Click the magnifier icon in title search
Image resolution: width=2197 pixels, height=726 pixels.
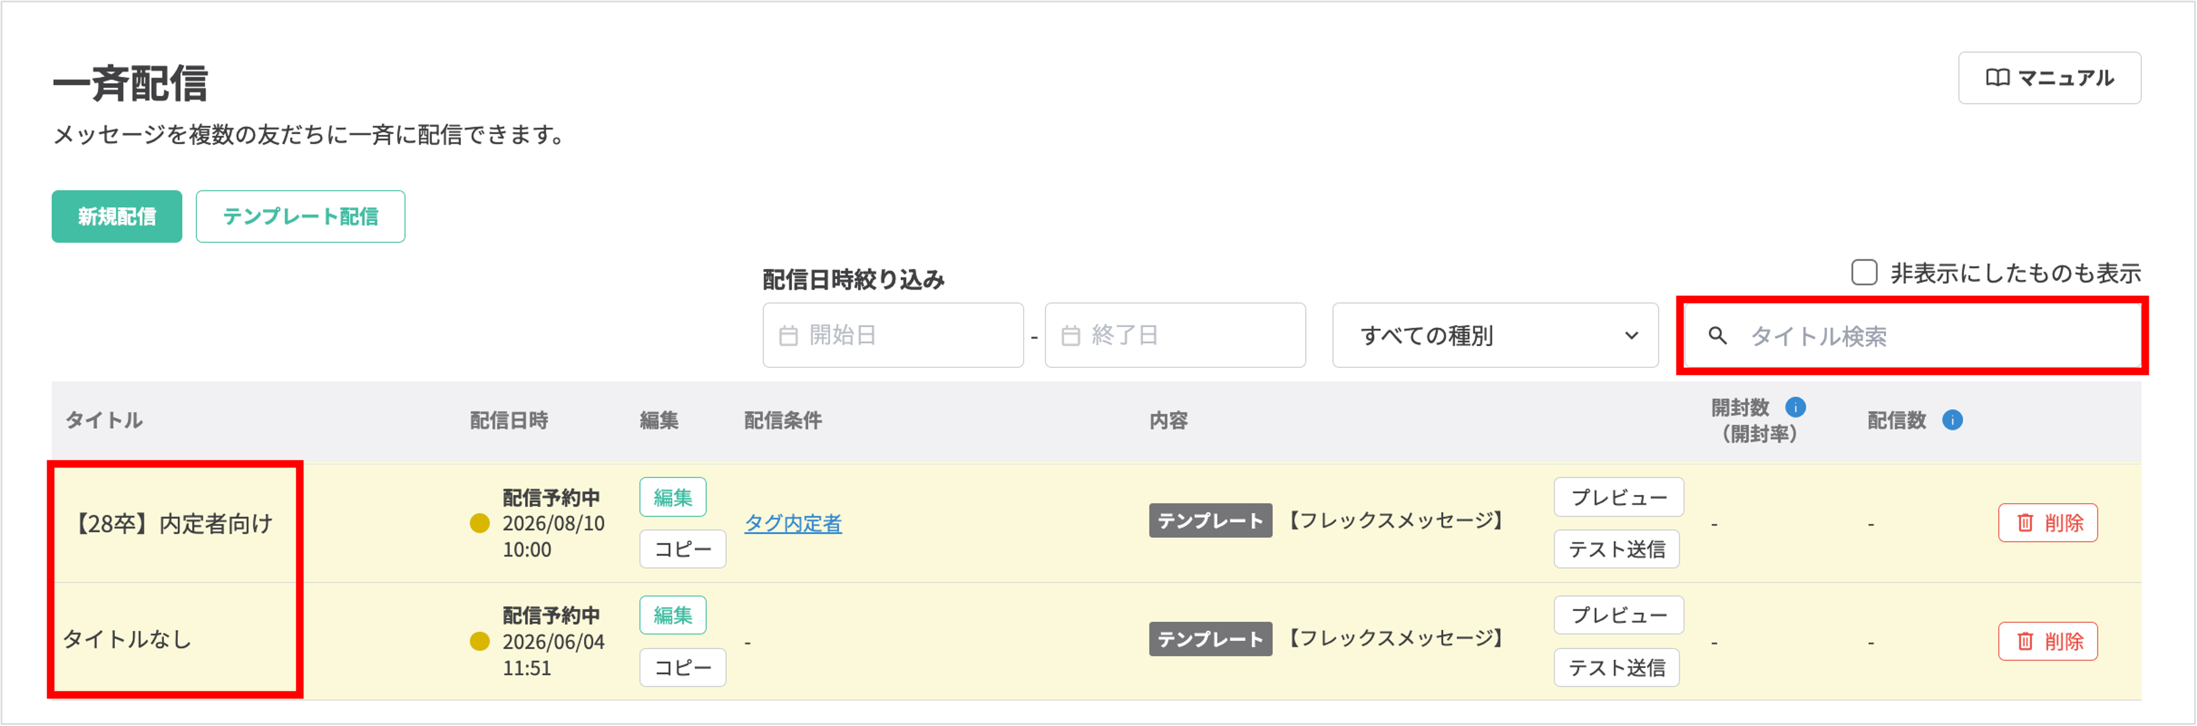pyautogui.click(x=1717, y=336)
